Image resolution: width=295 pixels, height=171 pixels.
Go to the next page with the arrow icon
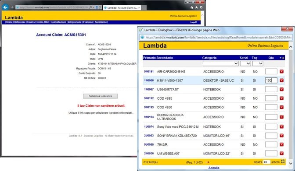click(208, 162)
